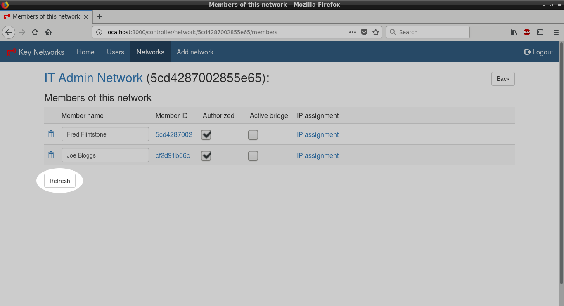Open the Users nav item
This screenshot has width=564, height=306.
(115, 52)
